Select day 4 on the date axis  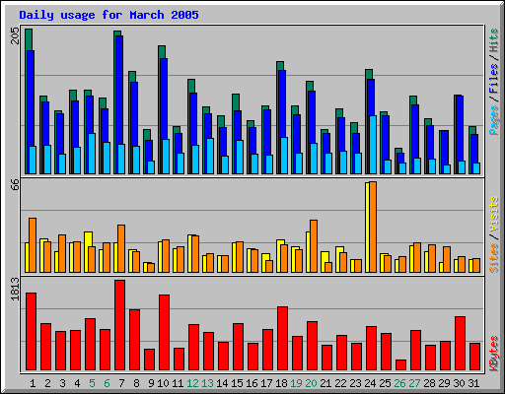(77, 383)
